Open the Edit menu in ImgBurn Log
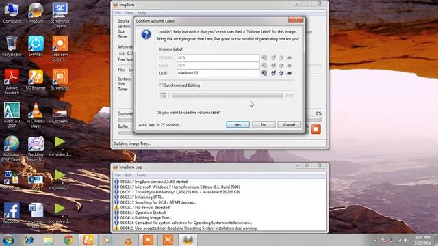This screenshot has height=246, width=438. pyautogui.click(x=128, y=175)
